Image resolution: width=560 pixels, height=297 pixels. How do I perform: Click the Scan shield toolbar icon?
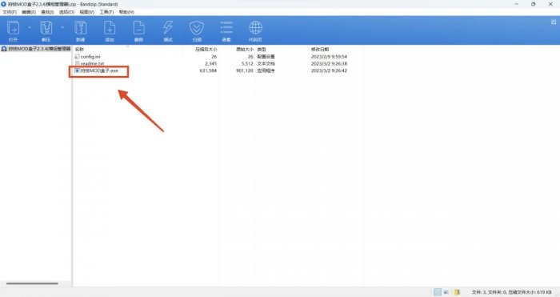pos(197,30)
